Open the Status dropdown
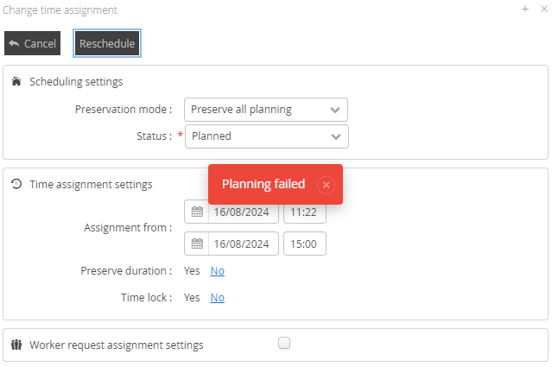This screenshot has width=552, height=367. click(266, 136)
